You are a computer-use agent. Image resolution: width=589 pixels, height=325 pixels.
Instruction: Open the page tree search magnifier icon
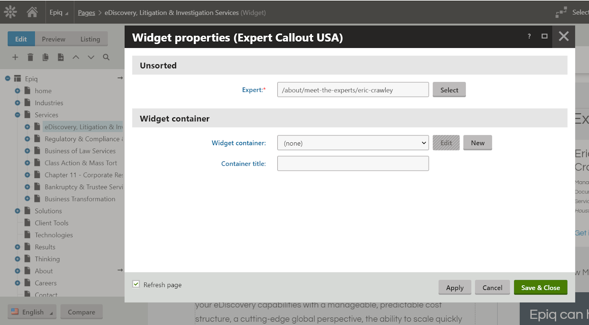click(x=106, y=57)
